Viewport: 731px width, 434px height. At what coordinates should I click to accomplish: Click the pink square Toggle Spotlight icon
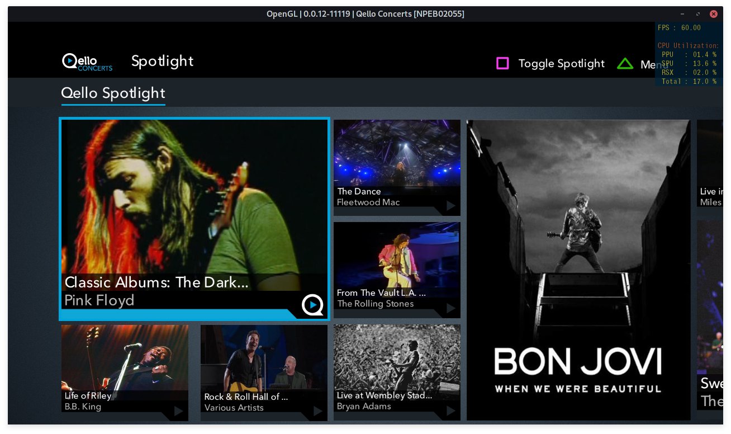click(x=502, y=63)
